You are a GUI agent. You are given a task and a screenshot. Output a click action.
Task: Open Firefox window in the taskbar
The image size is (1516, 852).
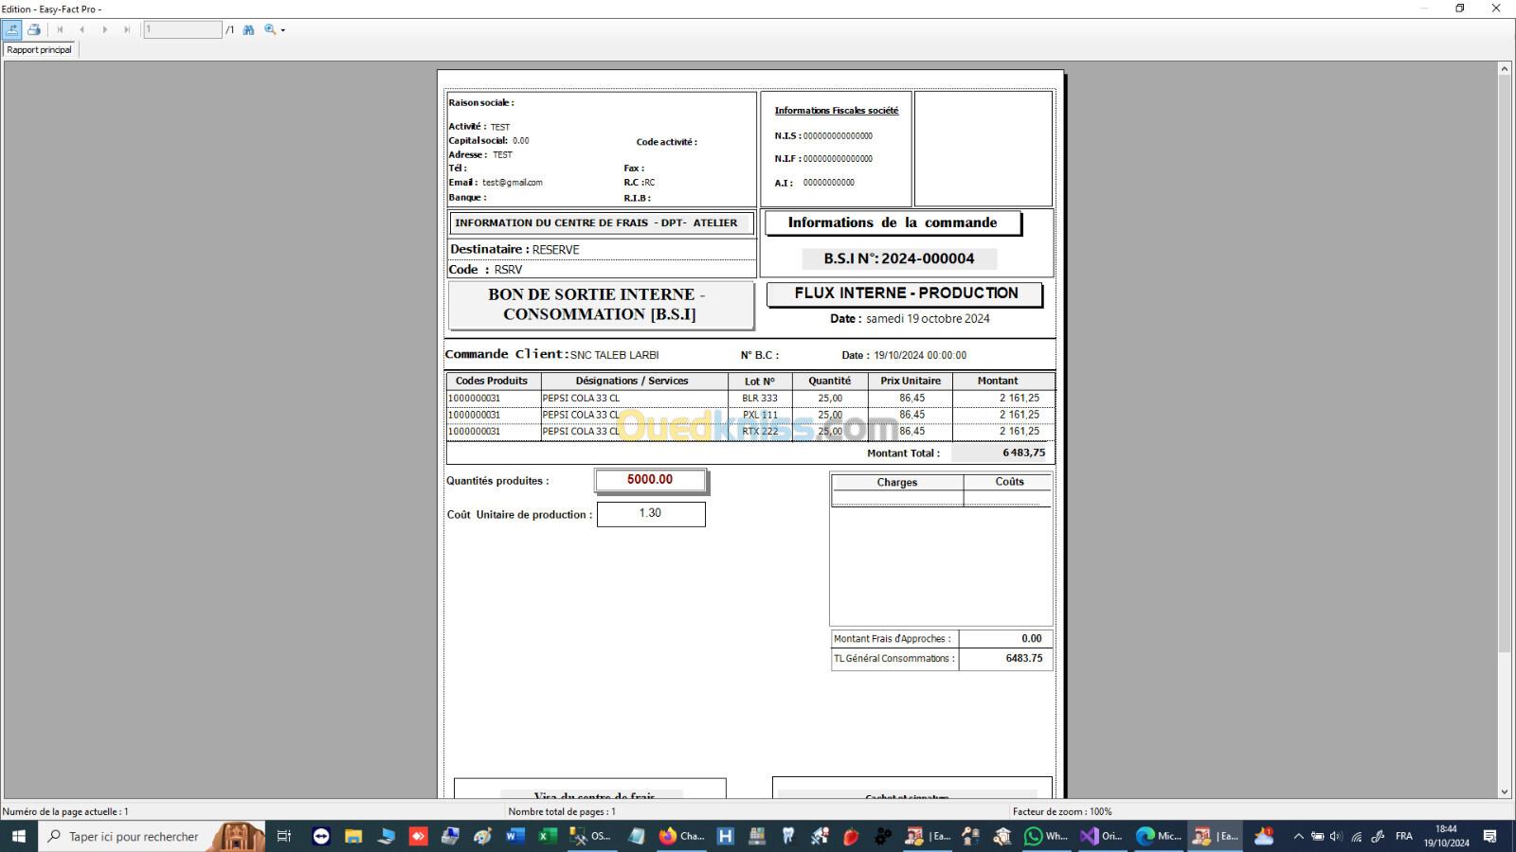[681, 836]
